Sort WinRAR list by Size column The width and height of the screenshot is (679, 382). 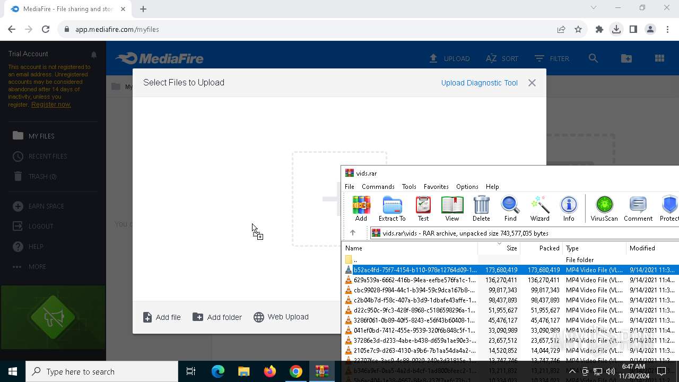499,248
